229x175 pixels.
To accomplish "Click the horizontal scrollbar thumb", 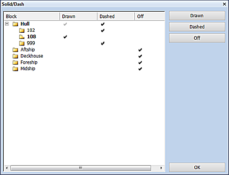I will pos(81,168).
